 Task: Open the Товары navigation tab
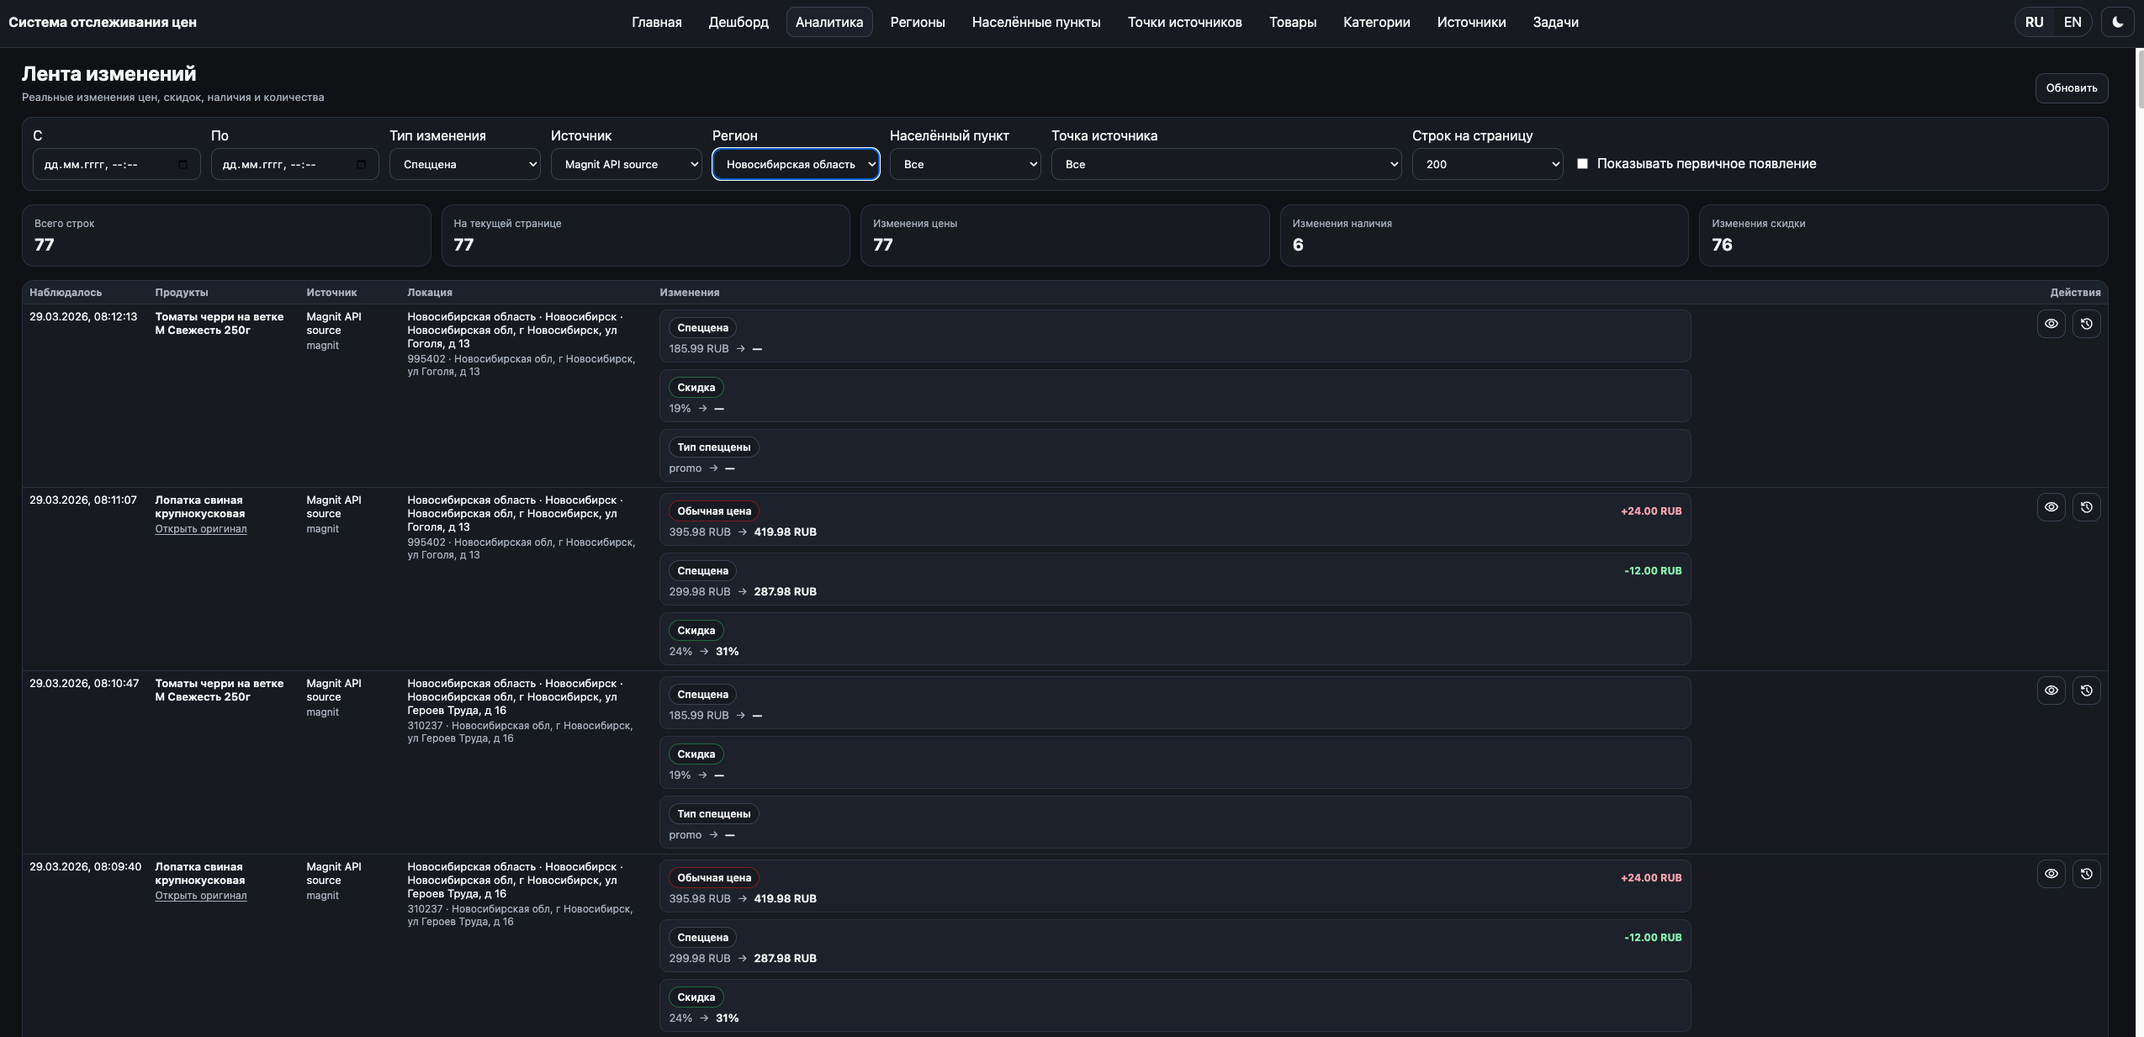[1292, 23]
